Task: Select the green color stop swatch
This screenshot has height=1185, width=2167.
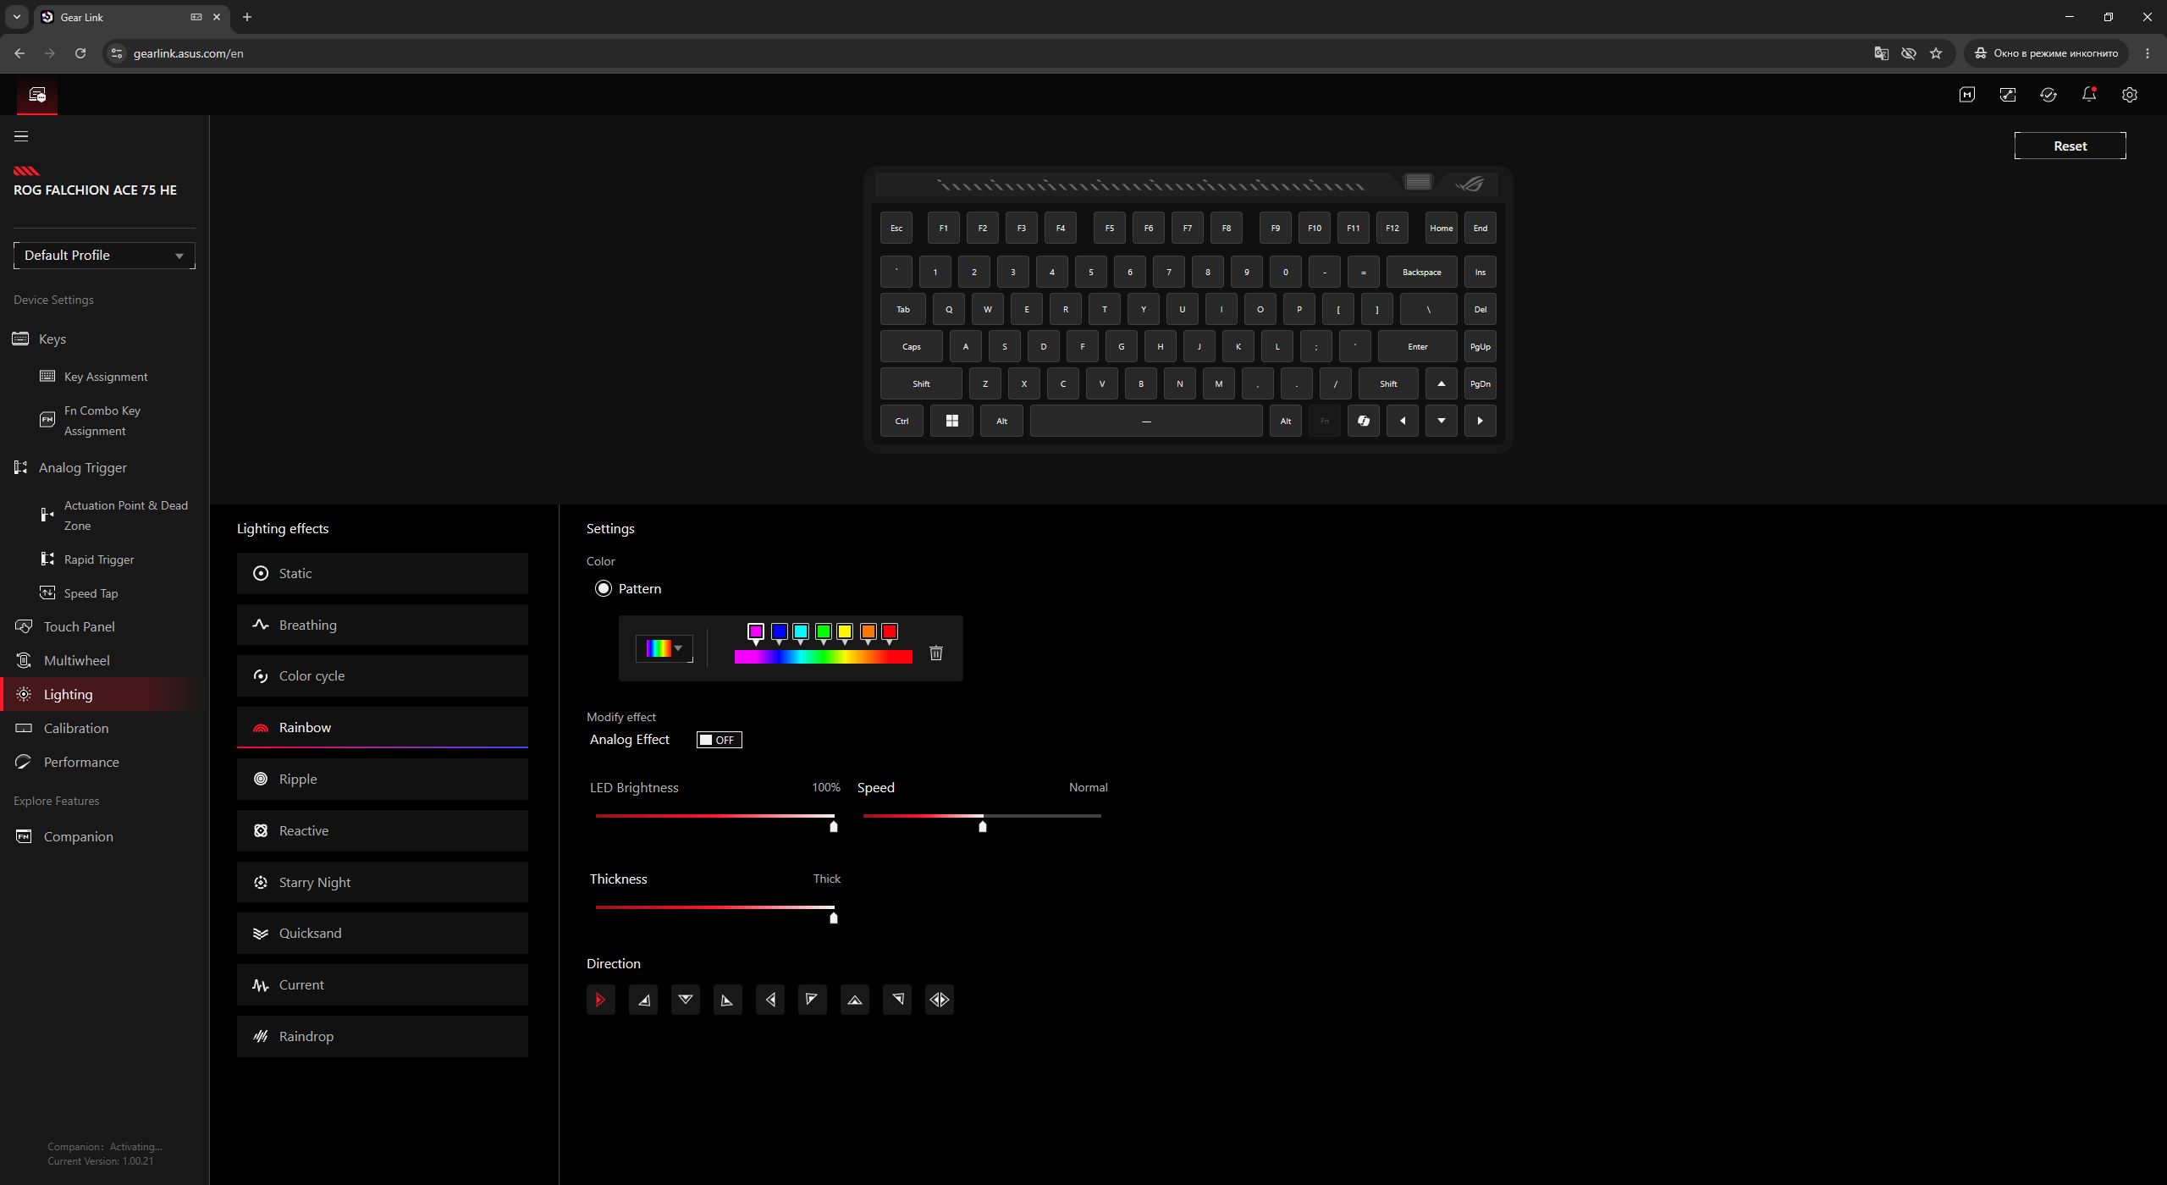Action: click(823, 632)
